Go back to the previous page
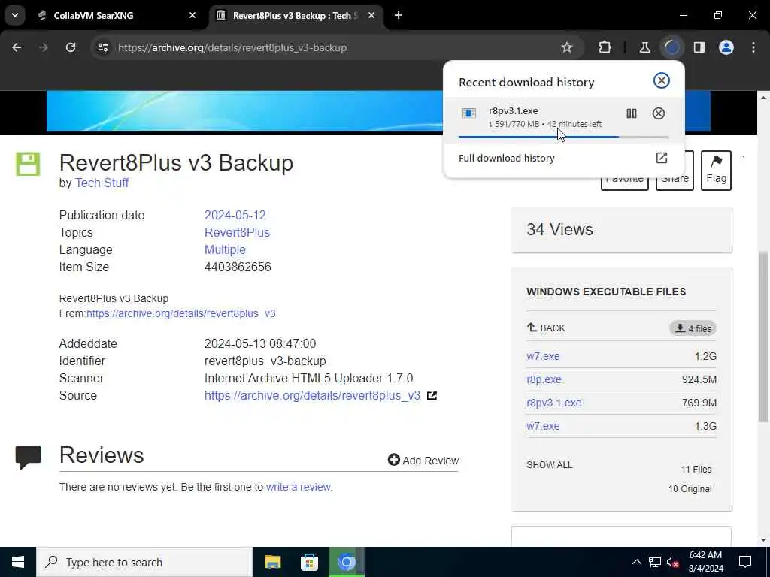 coord(17,47)
